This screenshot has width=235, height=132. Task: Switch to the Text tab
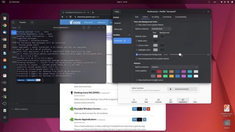click(137, 17)
